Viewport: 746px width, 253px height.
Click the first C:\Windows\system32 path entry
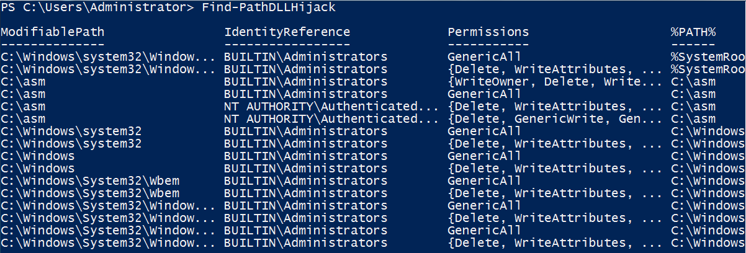click(71, 131)
